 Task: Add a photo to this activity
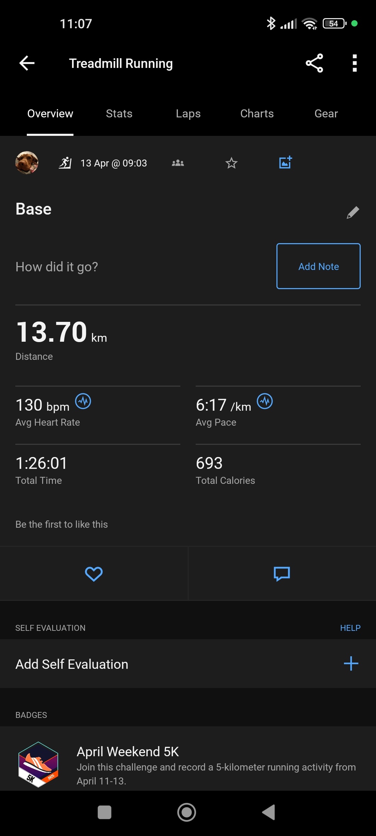coord(285,162)
